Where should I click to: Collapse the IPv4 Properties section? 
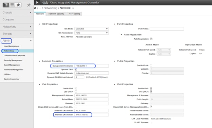point(39,84)
